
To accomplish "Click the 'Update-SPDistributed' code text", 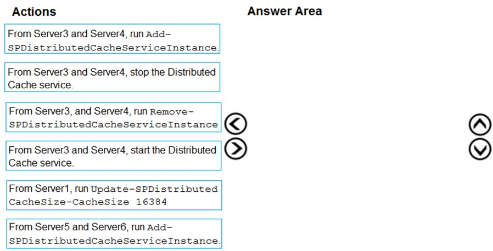I will 154,189.
